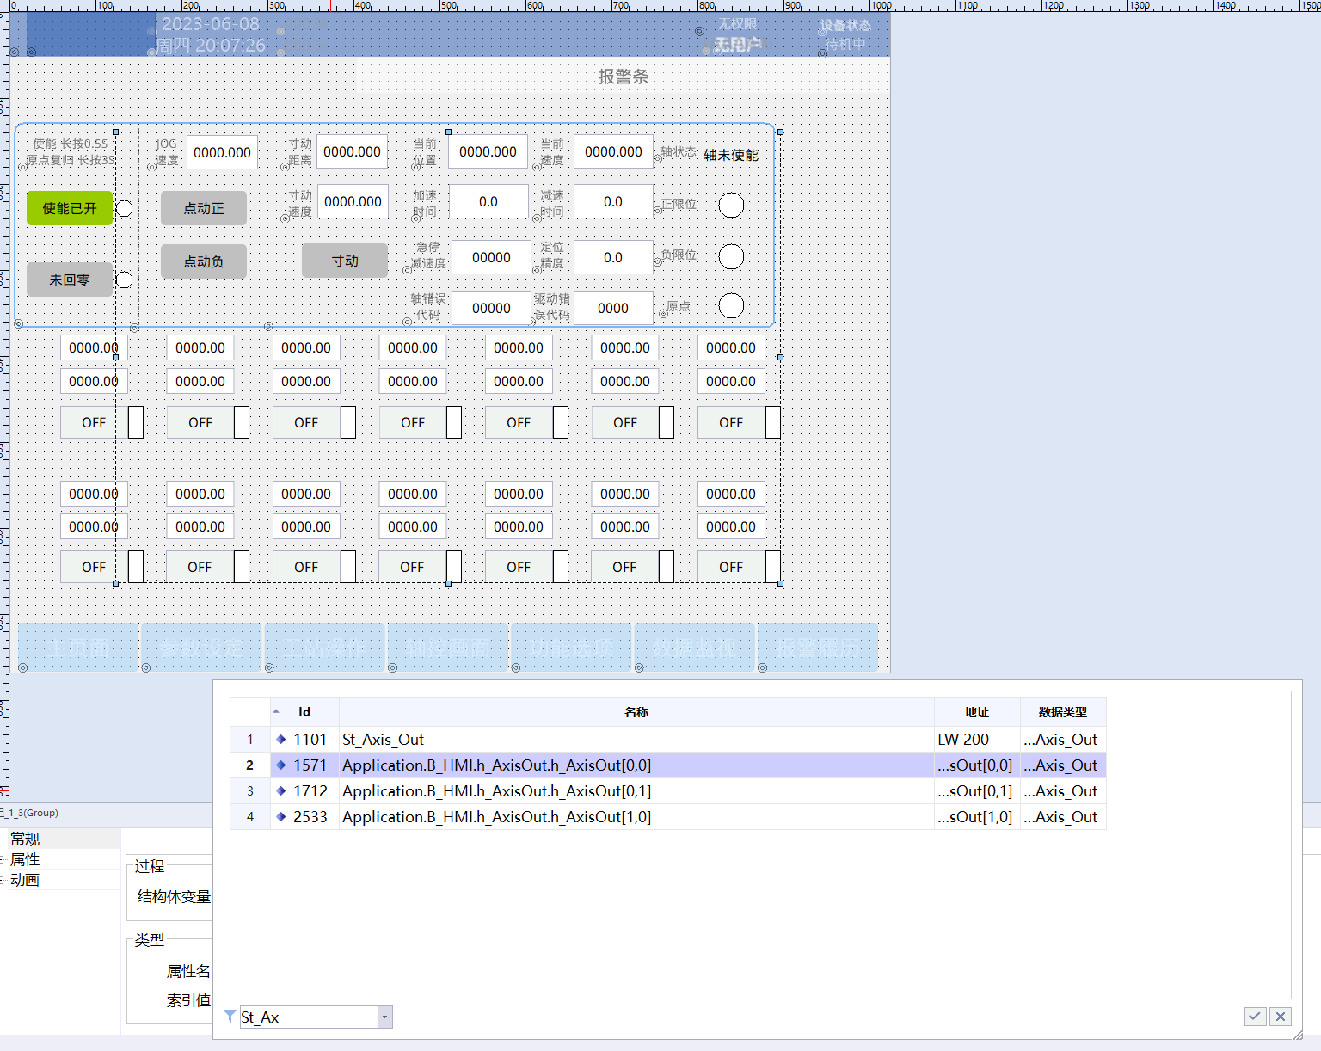Viewport: 1321px width, 1051px height.
Task: Click the 负限位 indicator circle
Action: pyautogui.click(x=731, y=256)
